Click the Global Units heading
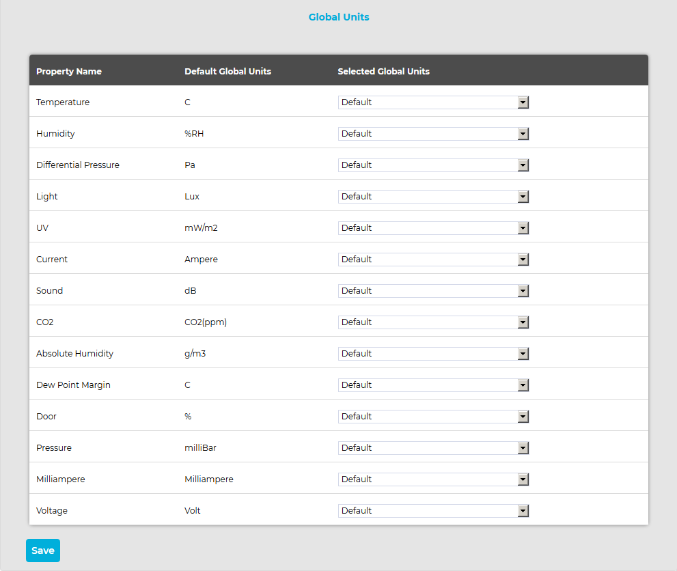Screen dimensions: 677x571 pyautogui.click(x=339, y=17)
